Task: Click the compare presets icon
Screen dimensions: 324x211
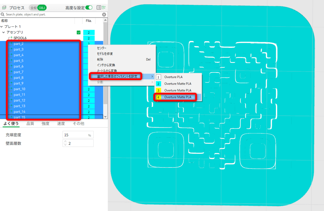Action: click(104, 8)
